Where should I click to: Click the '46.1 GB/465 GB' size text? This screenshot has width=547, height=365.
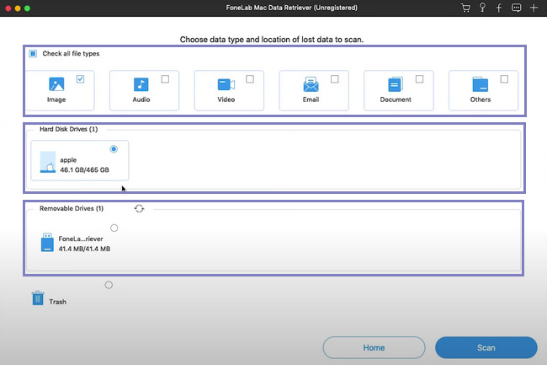[x=84, y=169]
